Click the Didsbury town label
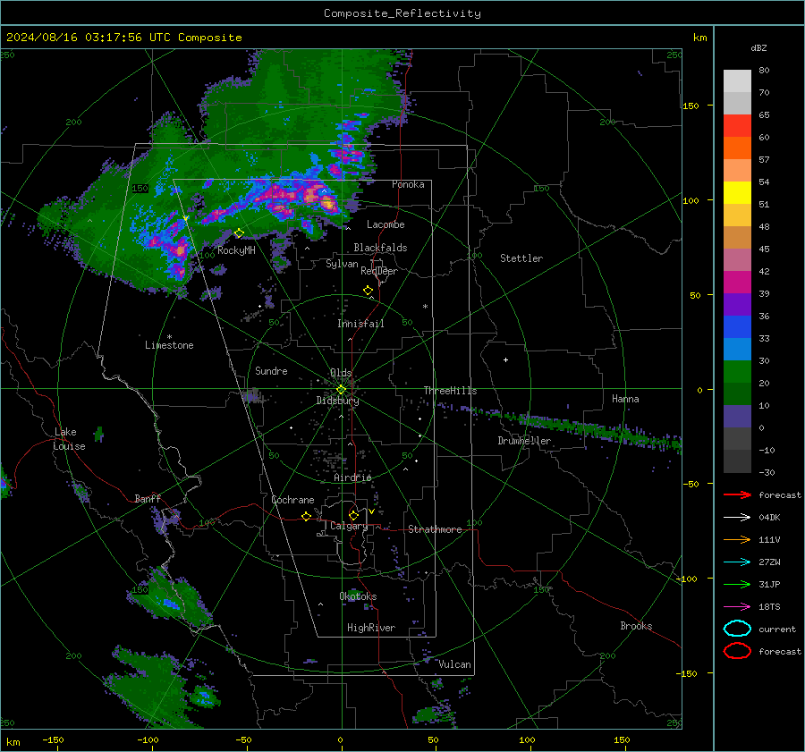The width and height of the screenshot is (805, 752). point(337,401)
